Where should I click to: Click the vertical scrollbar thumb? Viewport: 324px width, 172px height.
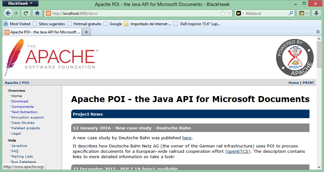[319, 54]
